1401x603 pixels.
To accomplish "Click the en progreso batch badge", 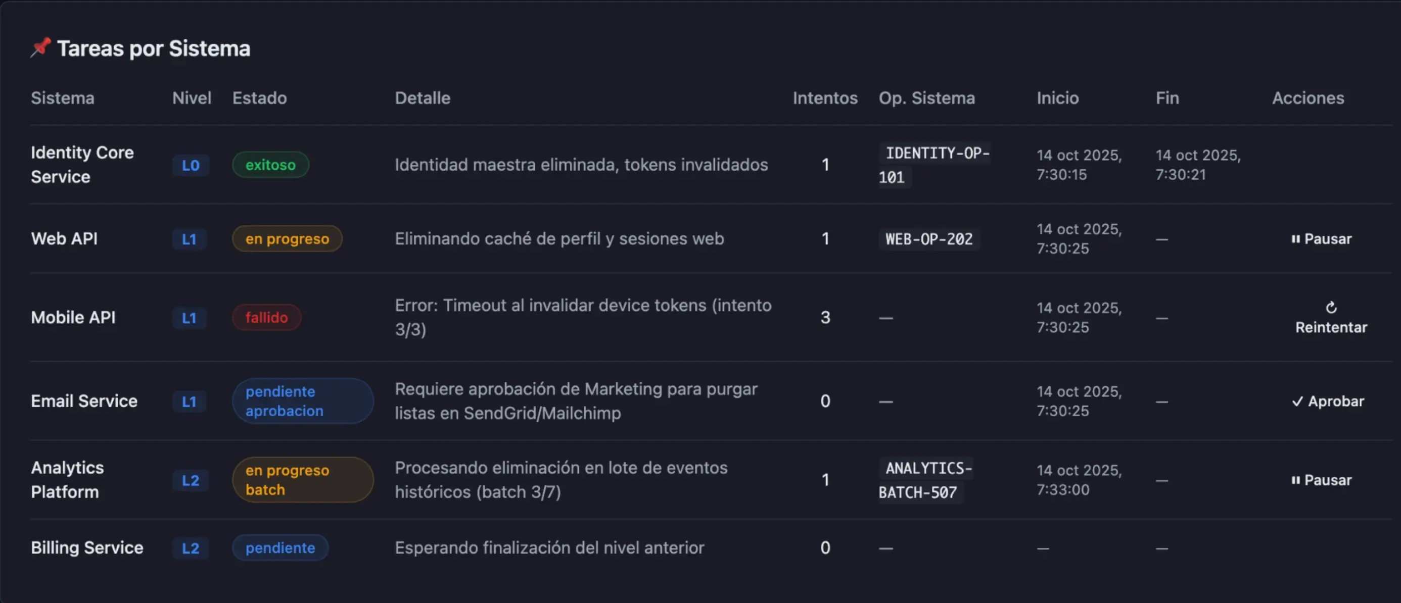I will pos(302,480).
